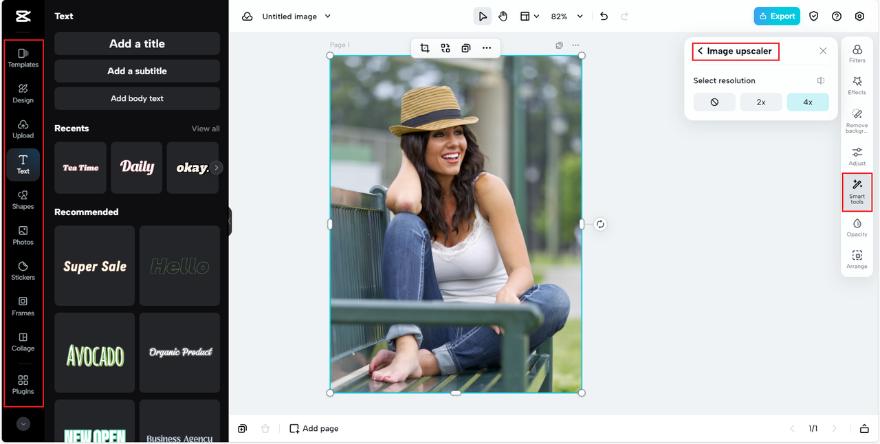Duplicate page icon above canvas

point(559,45)
